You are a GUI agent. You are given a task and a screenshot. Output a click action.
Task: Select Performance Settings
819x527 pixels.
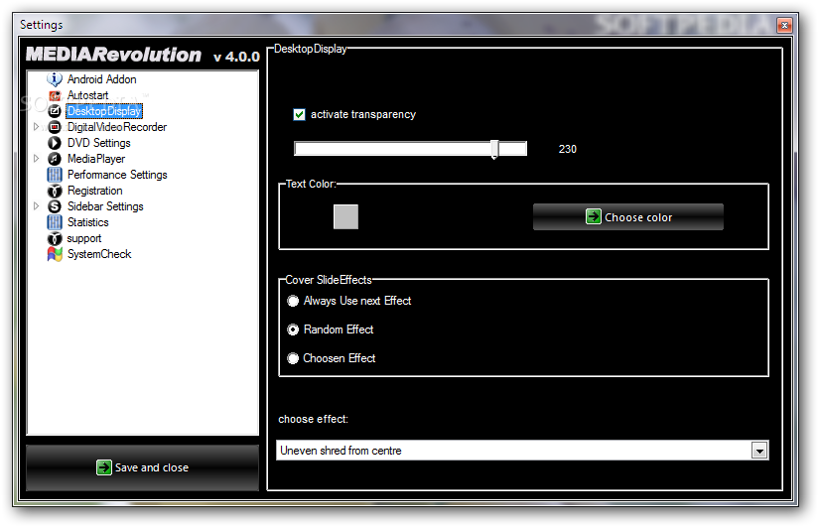coord(117,175)
